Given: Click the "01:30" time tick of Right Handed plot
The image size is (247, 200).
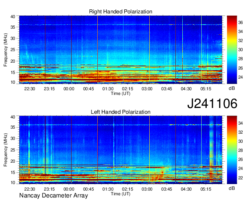Looking at the screenshot, I should click(108, 89).
